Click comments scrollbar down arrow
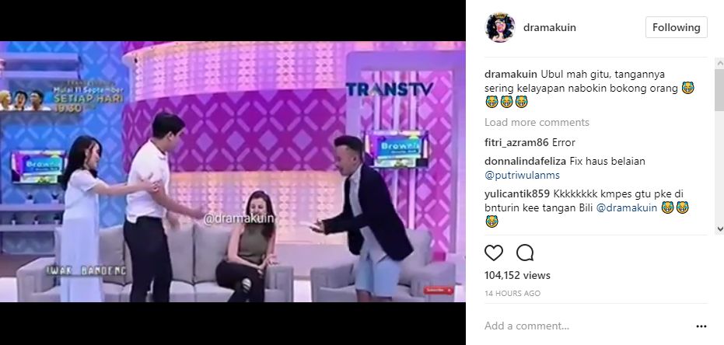 pyautogui.click(x=719, y=228)
